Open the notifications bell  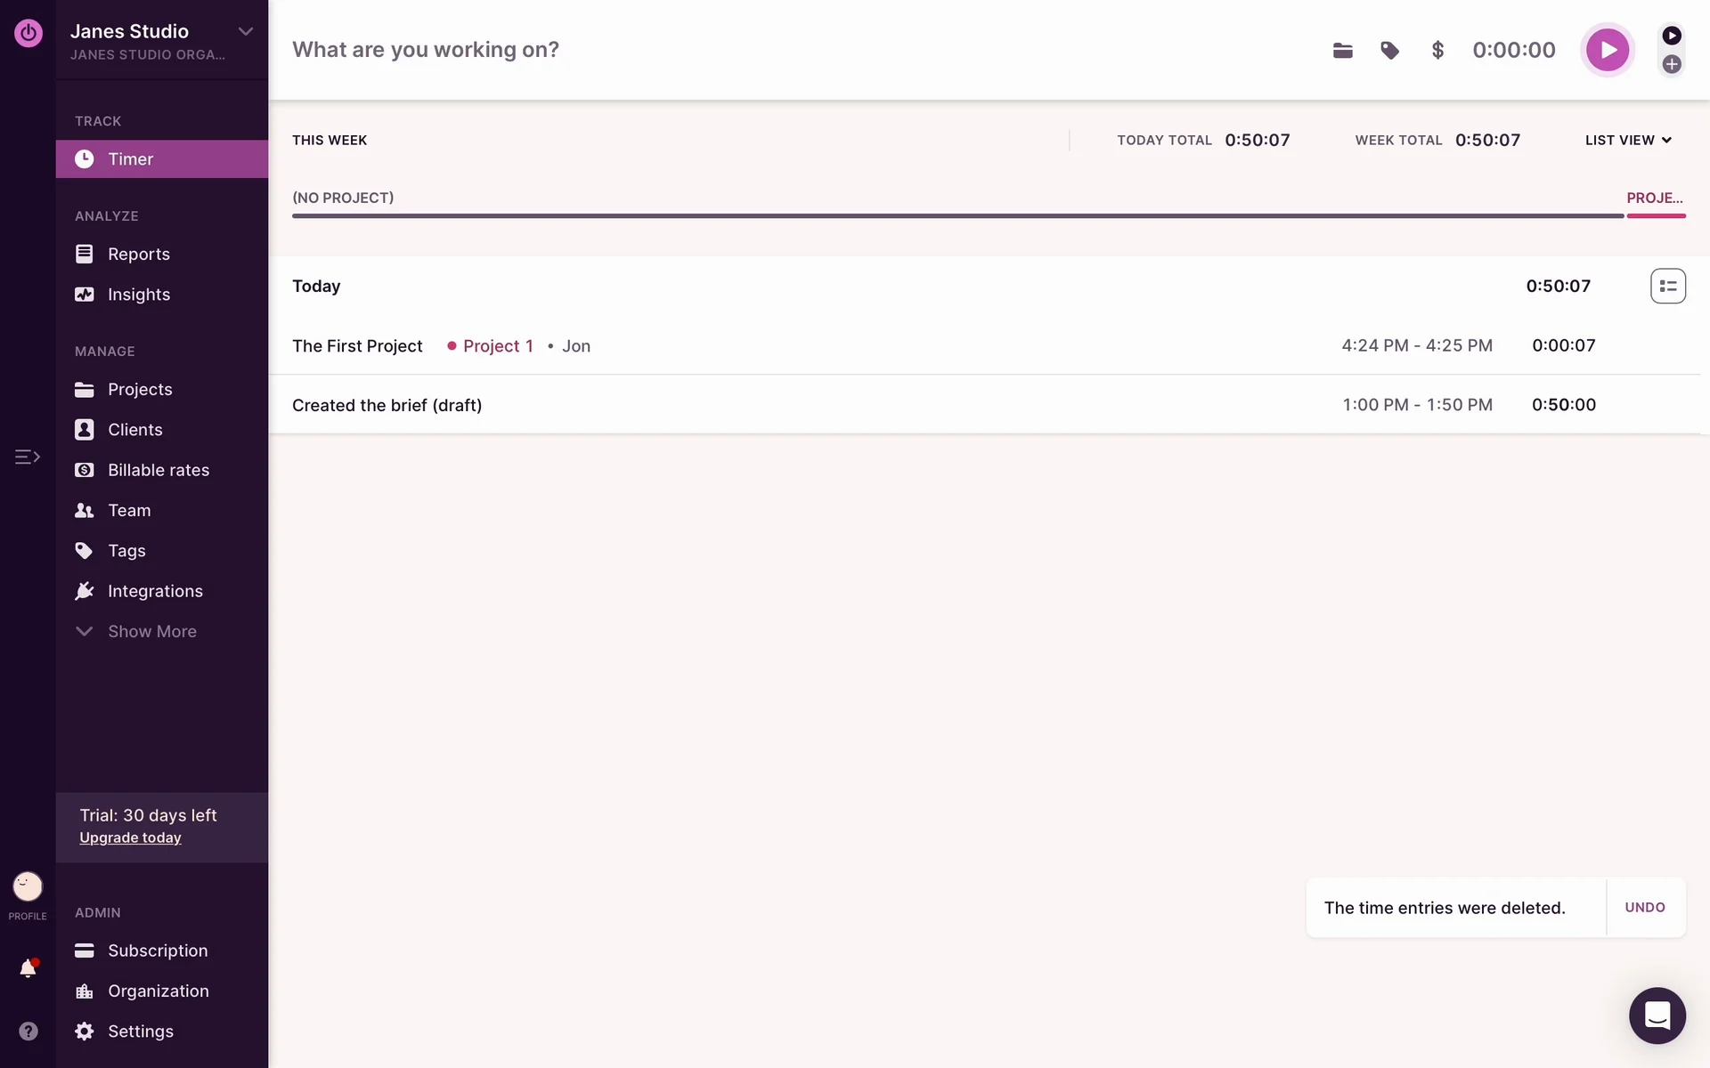tap(28, 968)
